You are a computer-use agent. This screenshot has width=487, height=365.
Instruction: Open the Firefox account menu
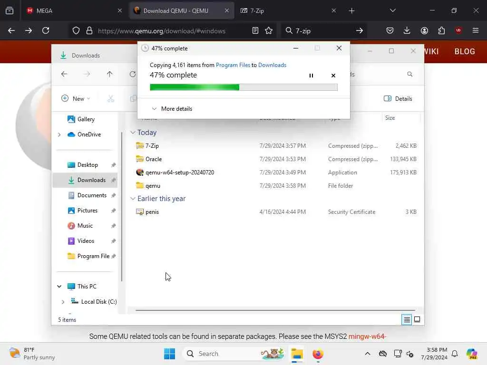click(424, 30)
